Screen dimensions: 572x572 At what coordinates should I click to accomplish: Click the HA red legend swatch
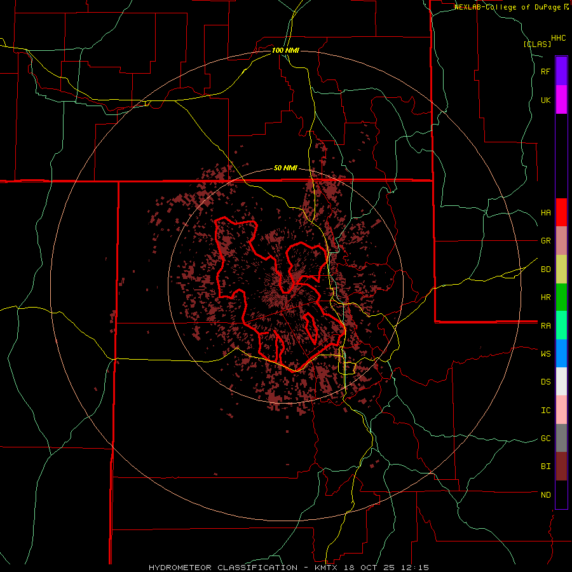click(x=561, y=212)
